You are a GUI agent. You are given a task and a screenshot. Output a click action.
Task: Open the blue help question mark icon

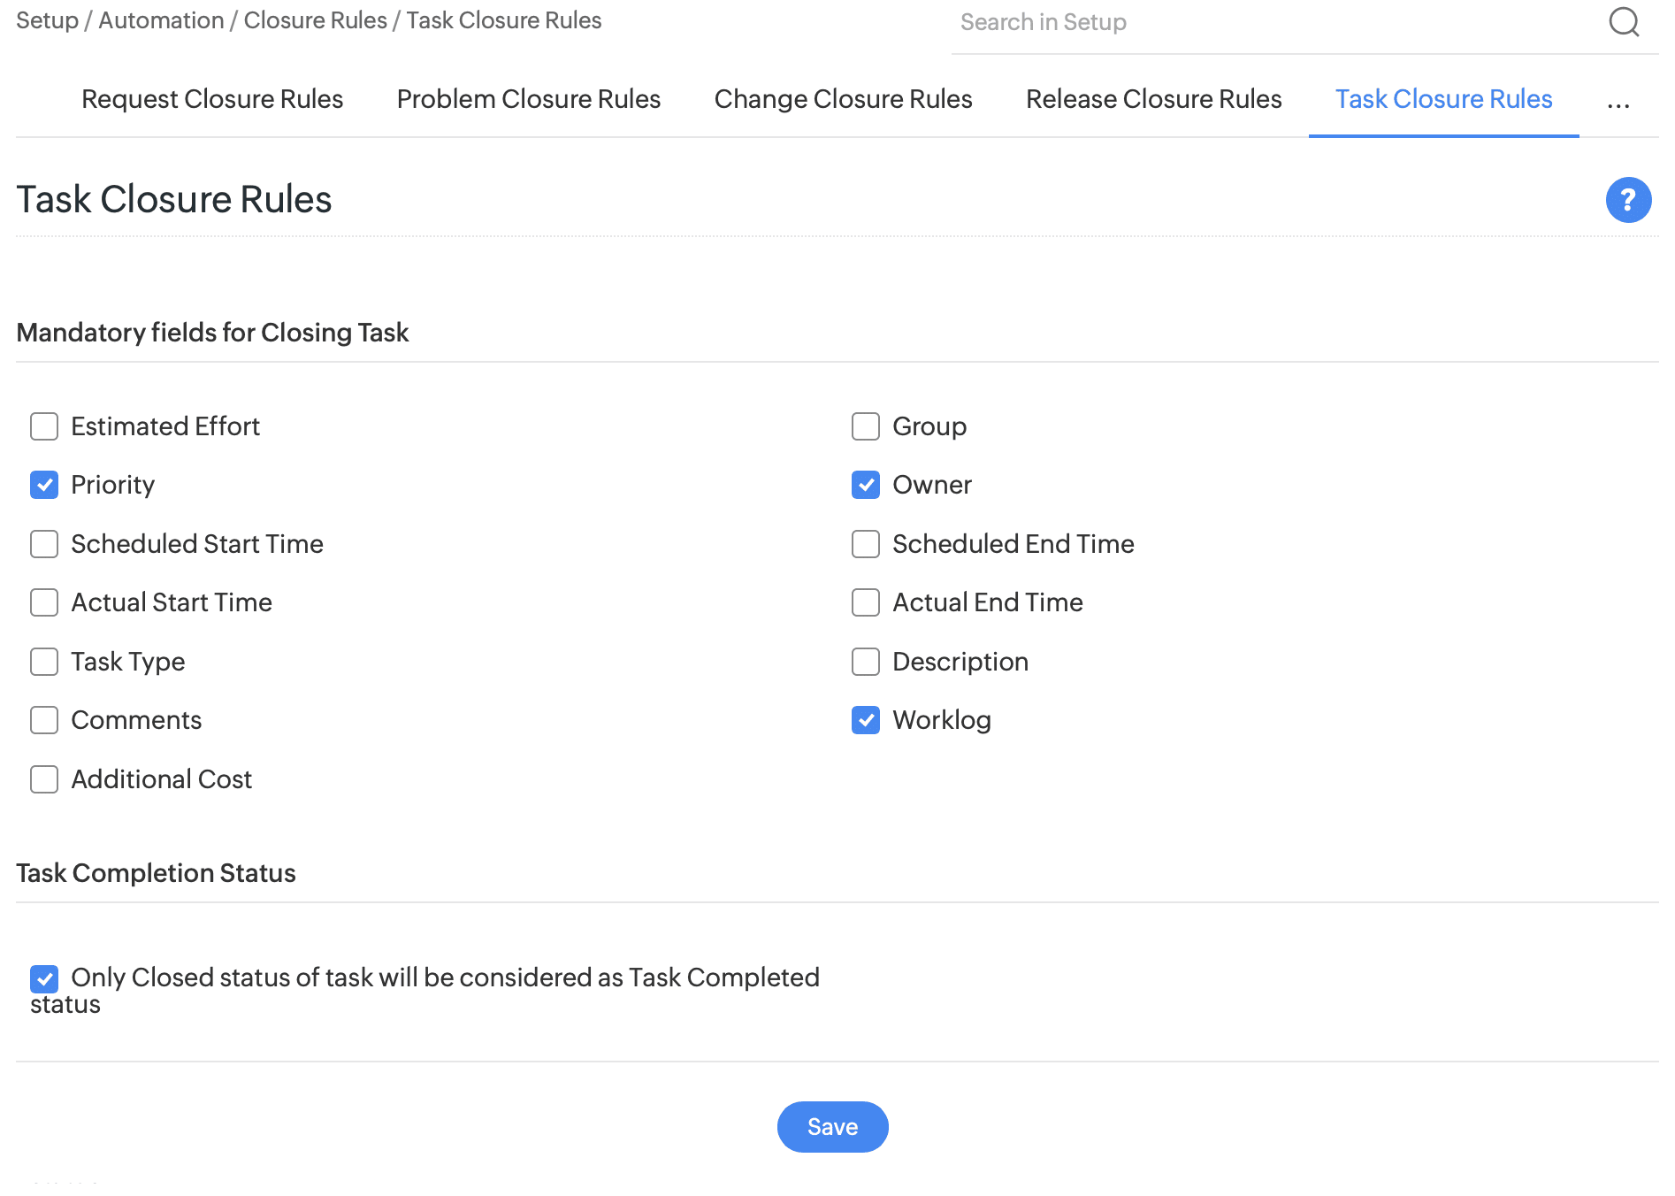coord(1628,200)
